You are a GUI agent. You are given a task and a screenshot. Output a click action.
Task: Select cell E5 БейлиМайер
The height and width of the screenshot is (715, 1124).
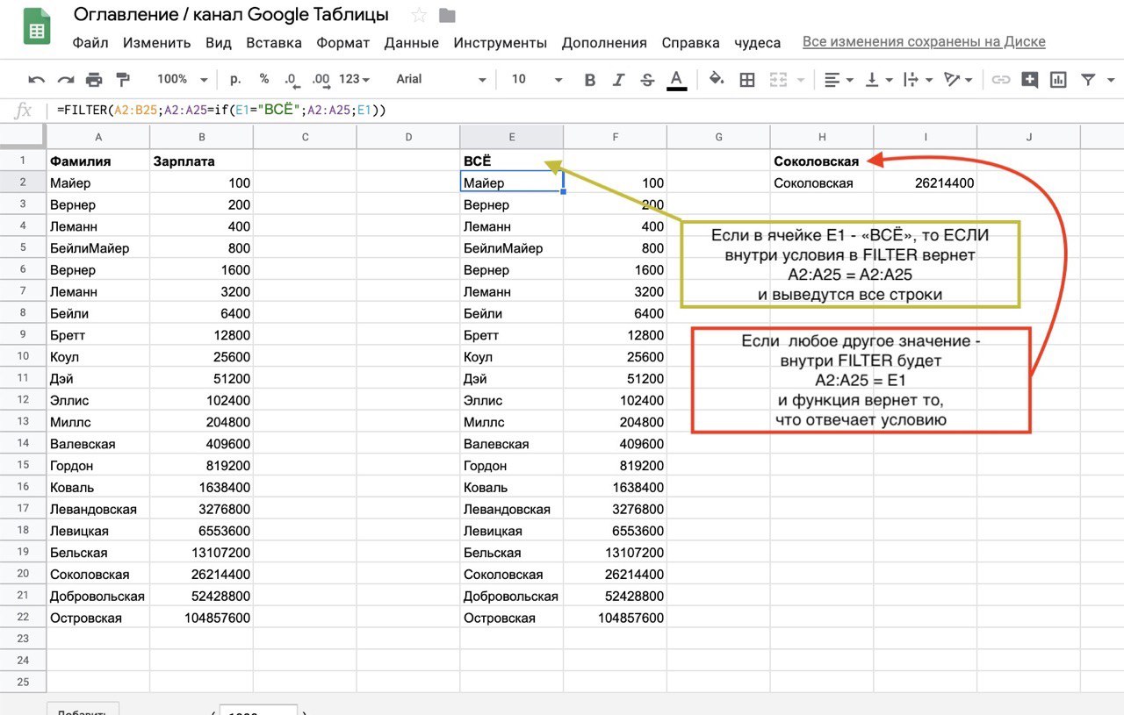pyautogui.click(x=512, y=248)
